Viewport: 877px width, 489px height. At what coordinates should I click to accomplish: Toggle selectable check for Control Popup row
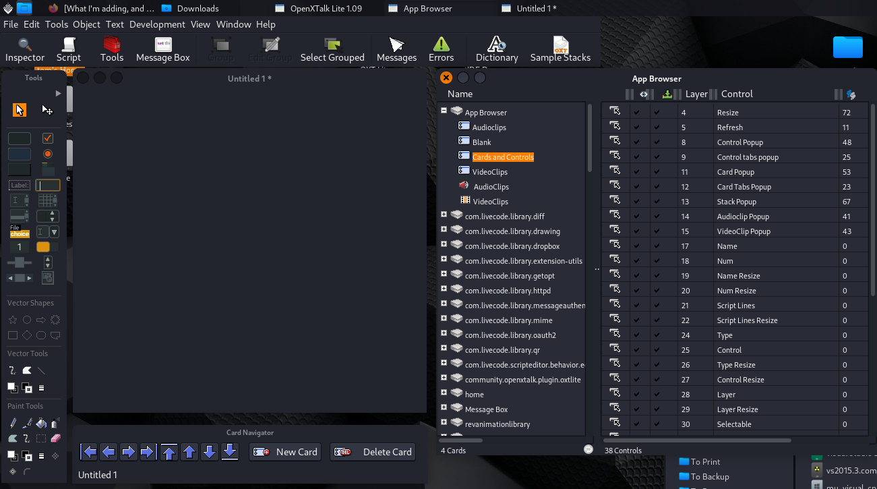coord(657,142)
